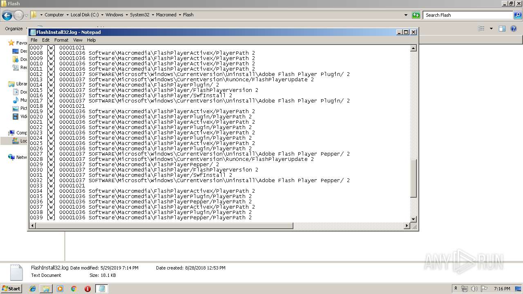Click Notepad's horizontal scroll left arrow

(x=32, y=225)
